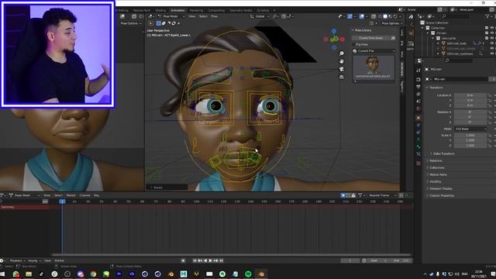Viewport: 496px width, 279px height.
Task: Toggle X-ray display in viewport header
Action: click(x=374, y=16)
